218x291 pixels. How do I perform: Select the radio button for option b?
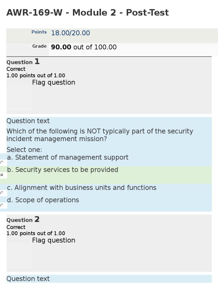pyautogui.click(x=2, y=175)
